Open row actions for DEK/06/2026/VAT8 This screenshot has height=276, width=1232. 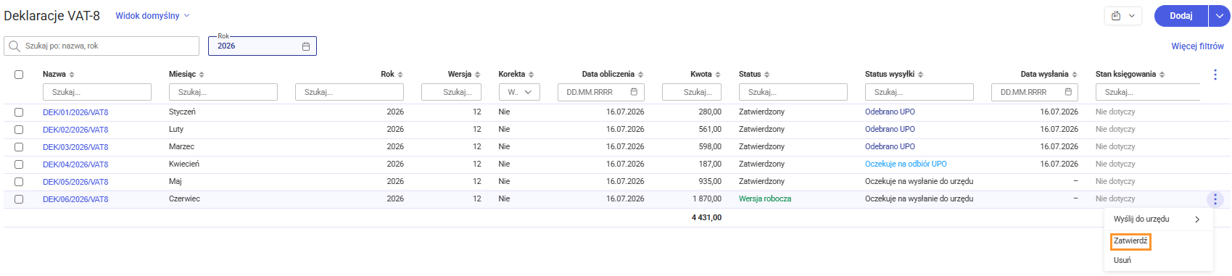[x=1215, y=199]
